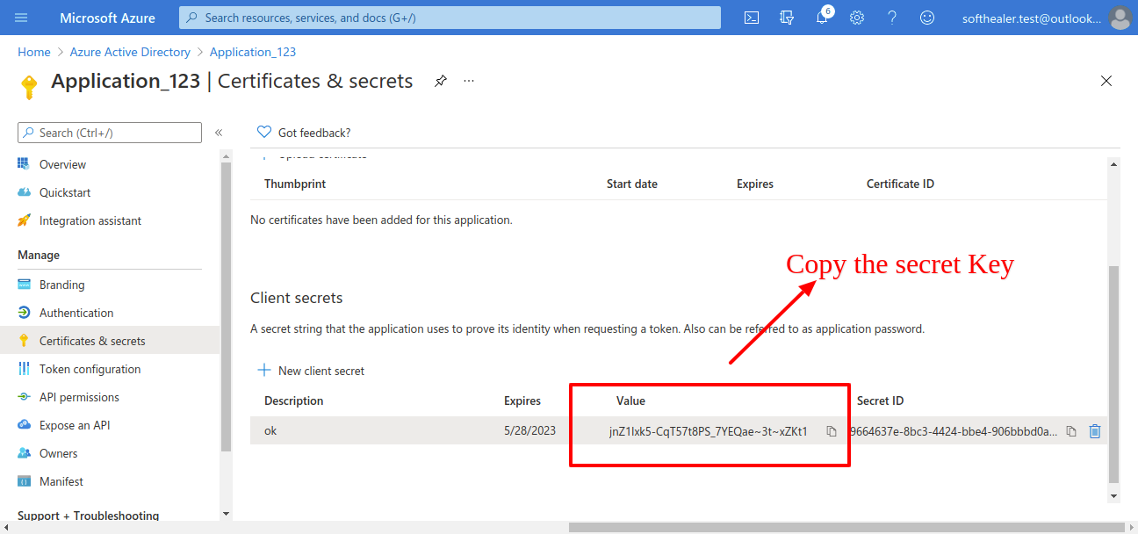The height and width of the screenshot is (534, 1138).
Task: Focus the sidebar Search (Ctrl+/) box
Action: [x=110, y=133]
